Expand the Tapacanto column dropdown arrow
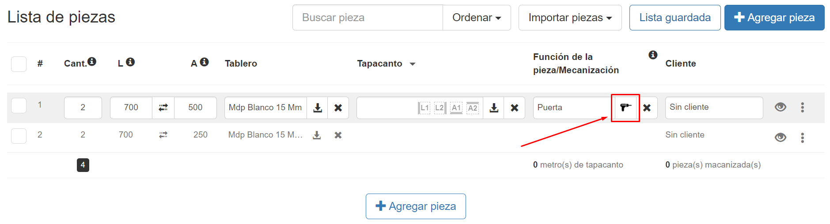This screenshot has height=224, width=830. click(x=413, y=64)
